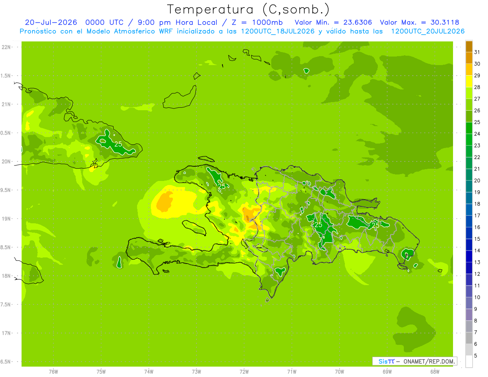Click the '73W' longitude label
488x377 pixels.
coord(196,371)
